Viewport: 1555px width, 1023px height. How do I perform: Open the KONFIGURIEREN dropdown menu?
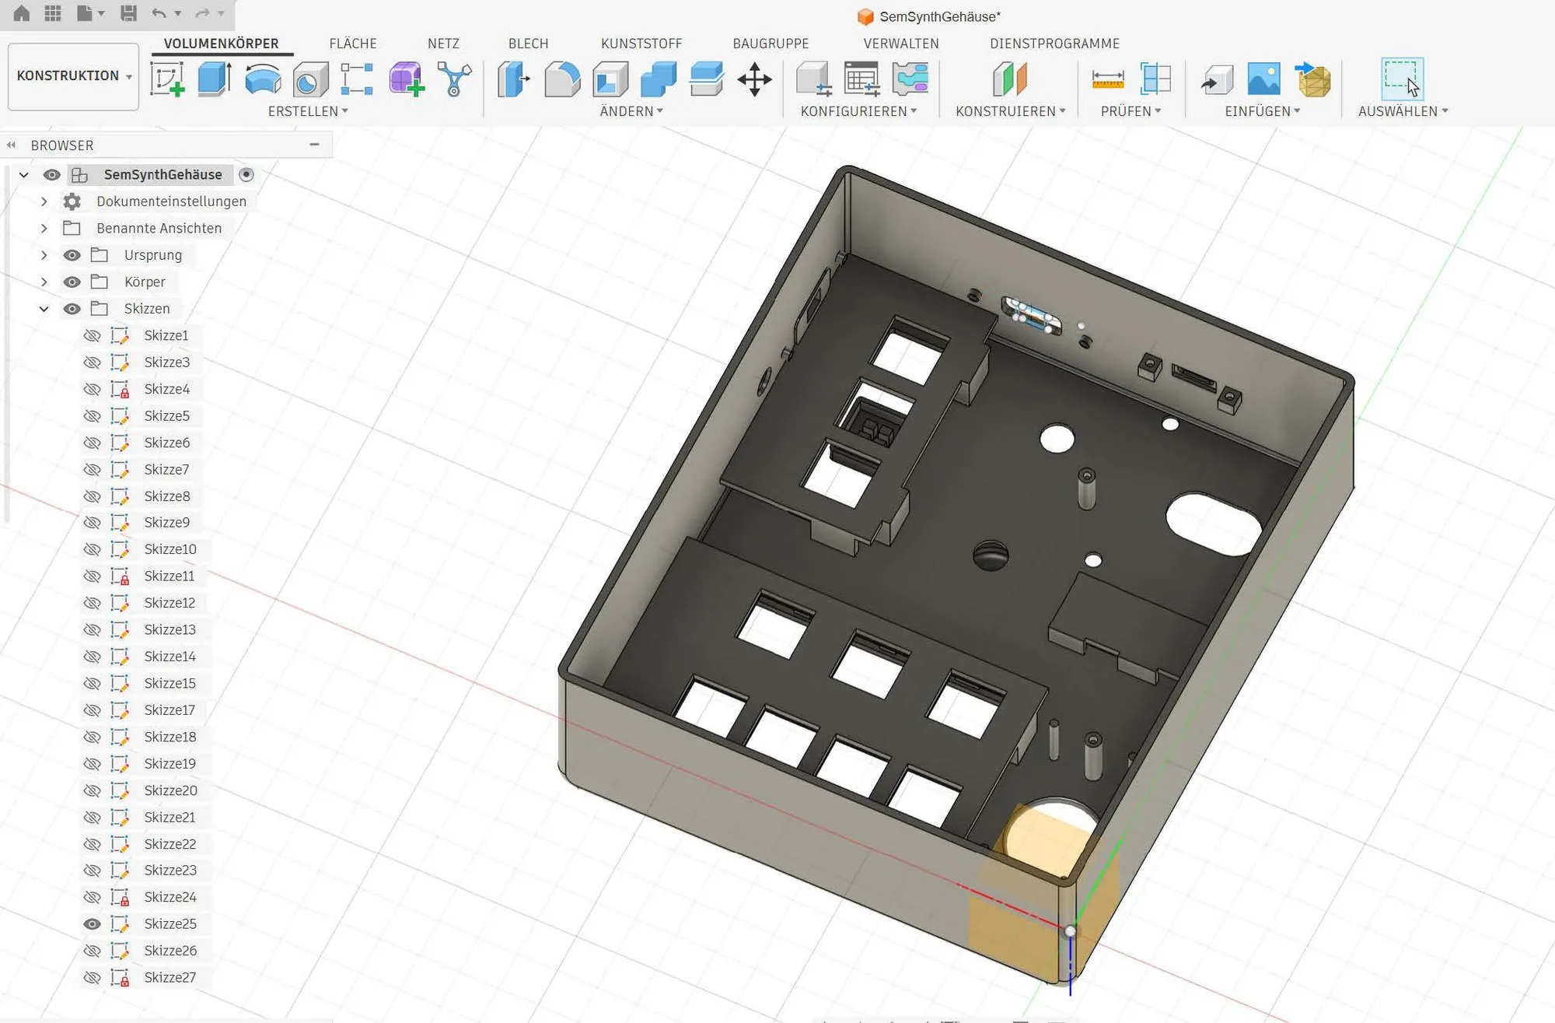pos(859,111)
